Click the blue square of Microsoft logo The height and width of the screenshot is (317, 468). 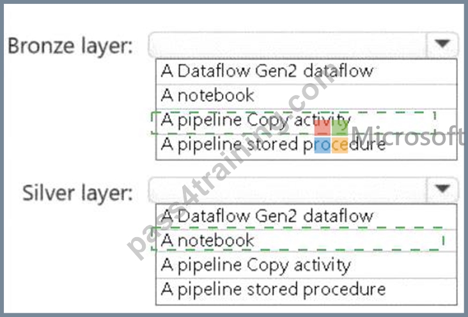coord(322,145)
